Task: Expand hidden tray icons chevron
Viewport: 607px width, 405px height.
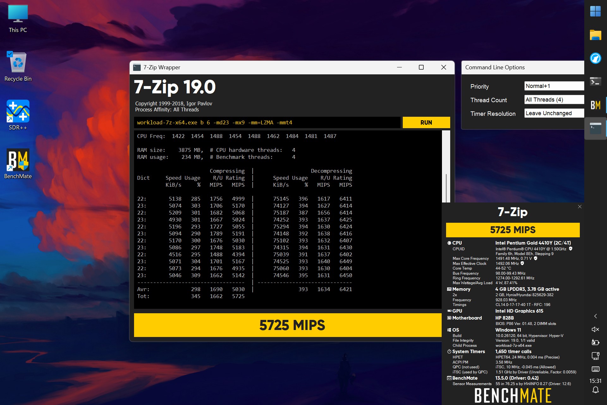Action: tap(595, 316)
